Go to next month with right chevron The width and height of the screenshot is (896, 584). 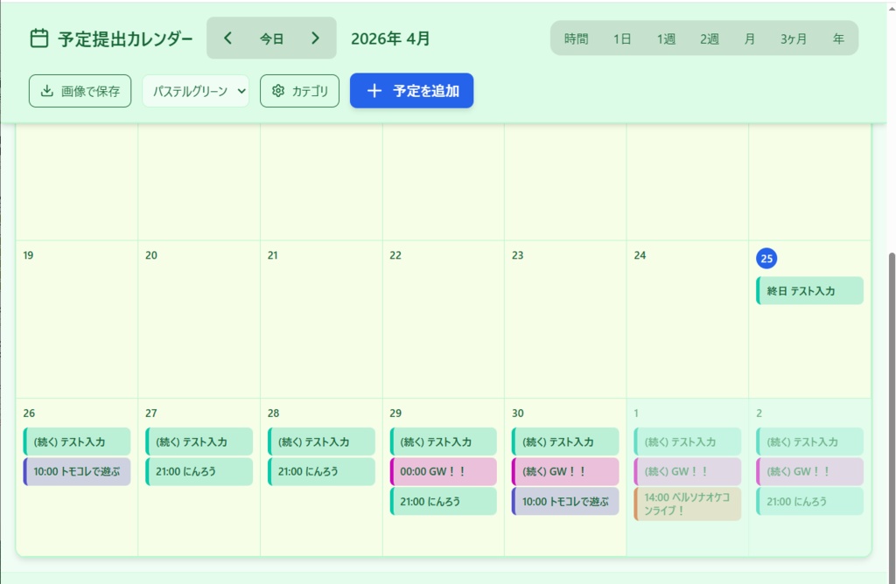click(x=315, y=38)
